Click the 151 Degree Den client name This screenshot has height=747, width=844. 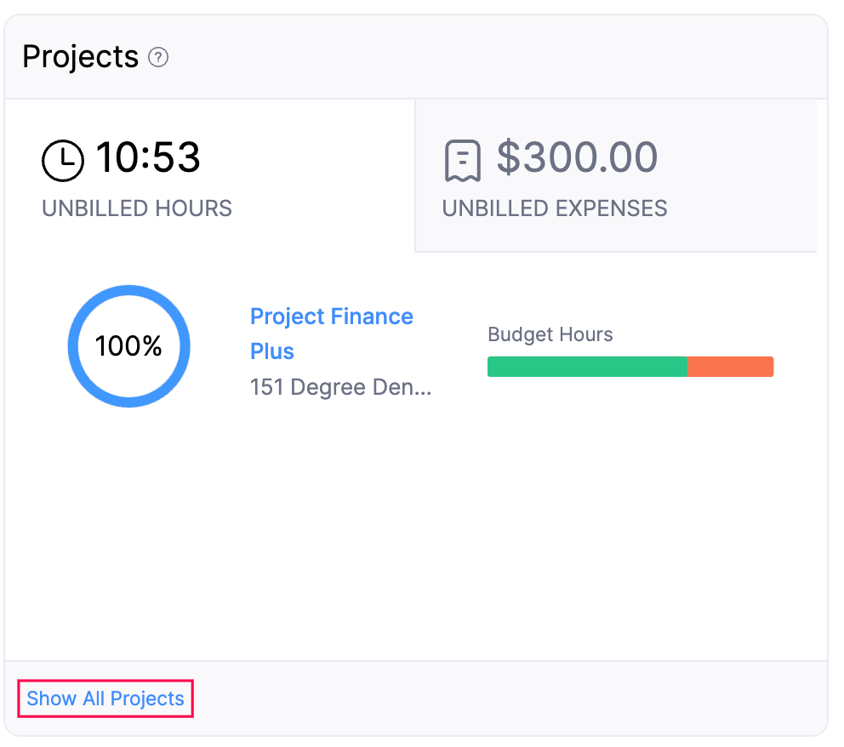[340, 387]
